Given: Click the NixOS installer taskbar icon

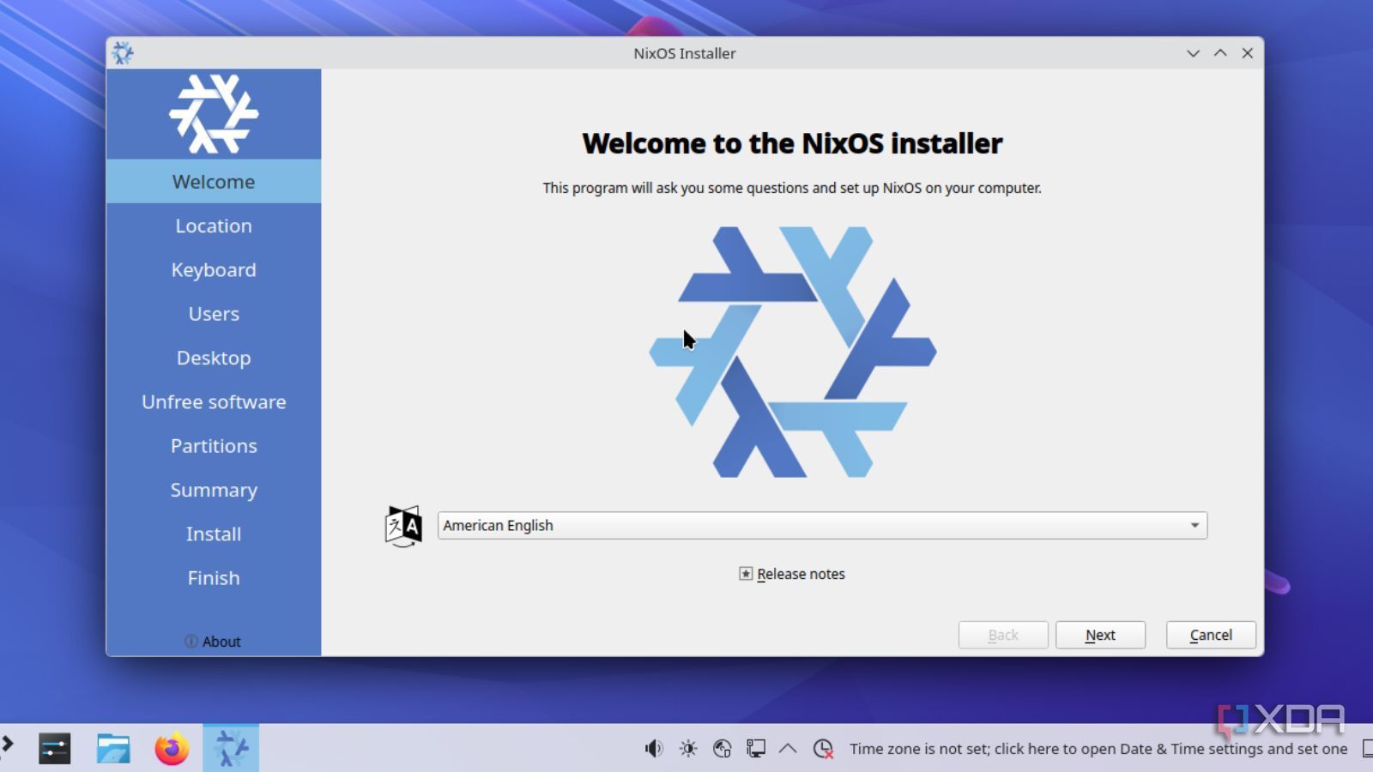Looking at the screenshot, I should pos(230,749).
